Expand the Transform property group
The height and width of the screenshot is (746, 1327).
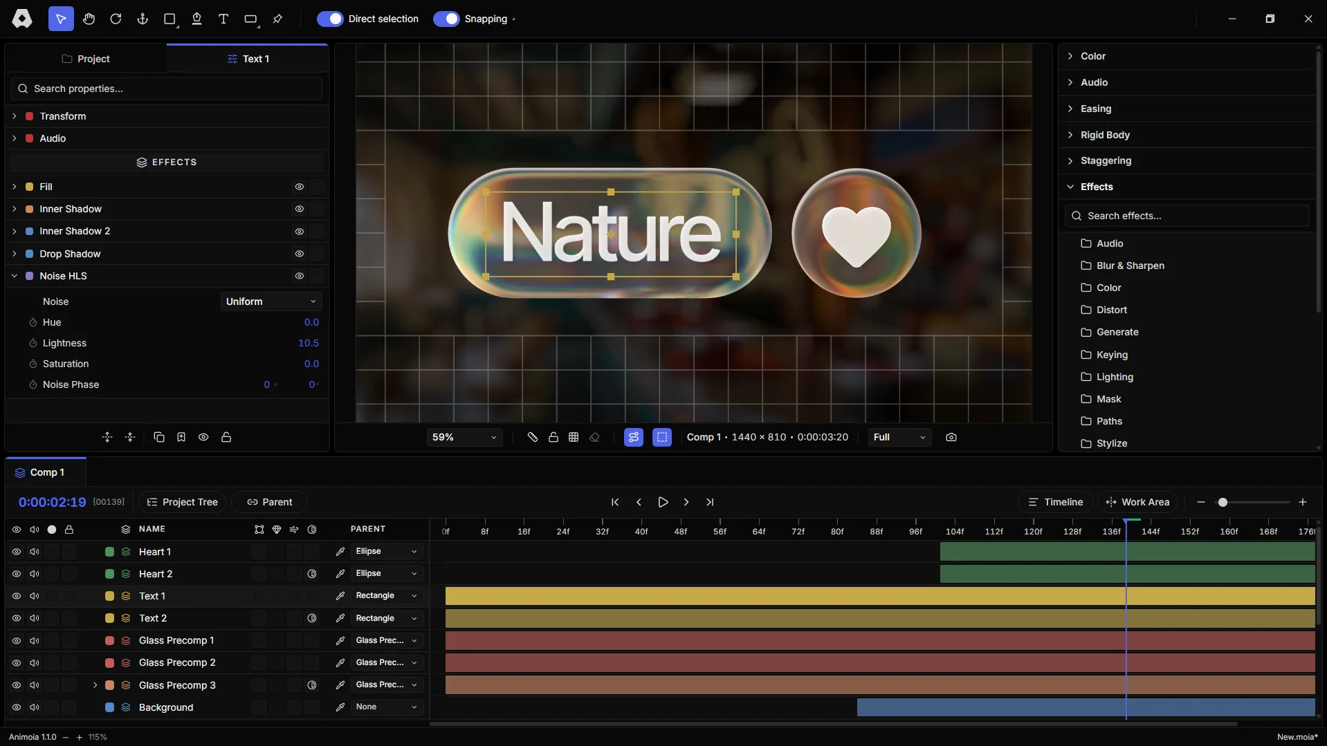click(x=15, y=116)
